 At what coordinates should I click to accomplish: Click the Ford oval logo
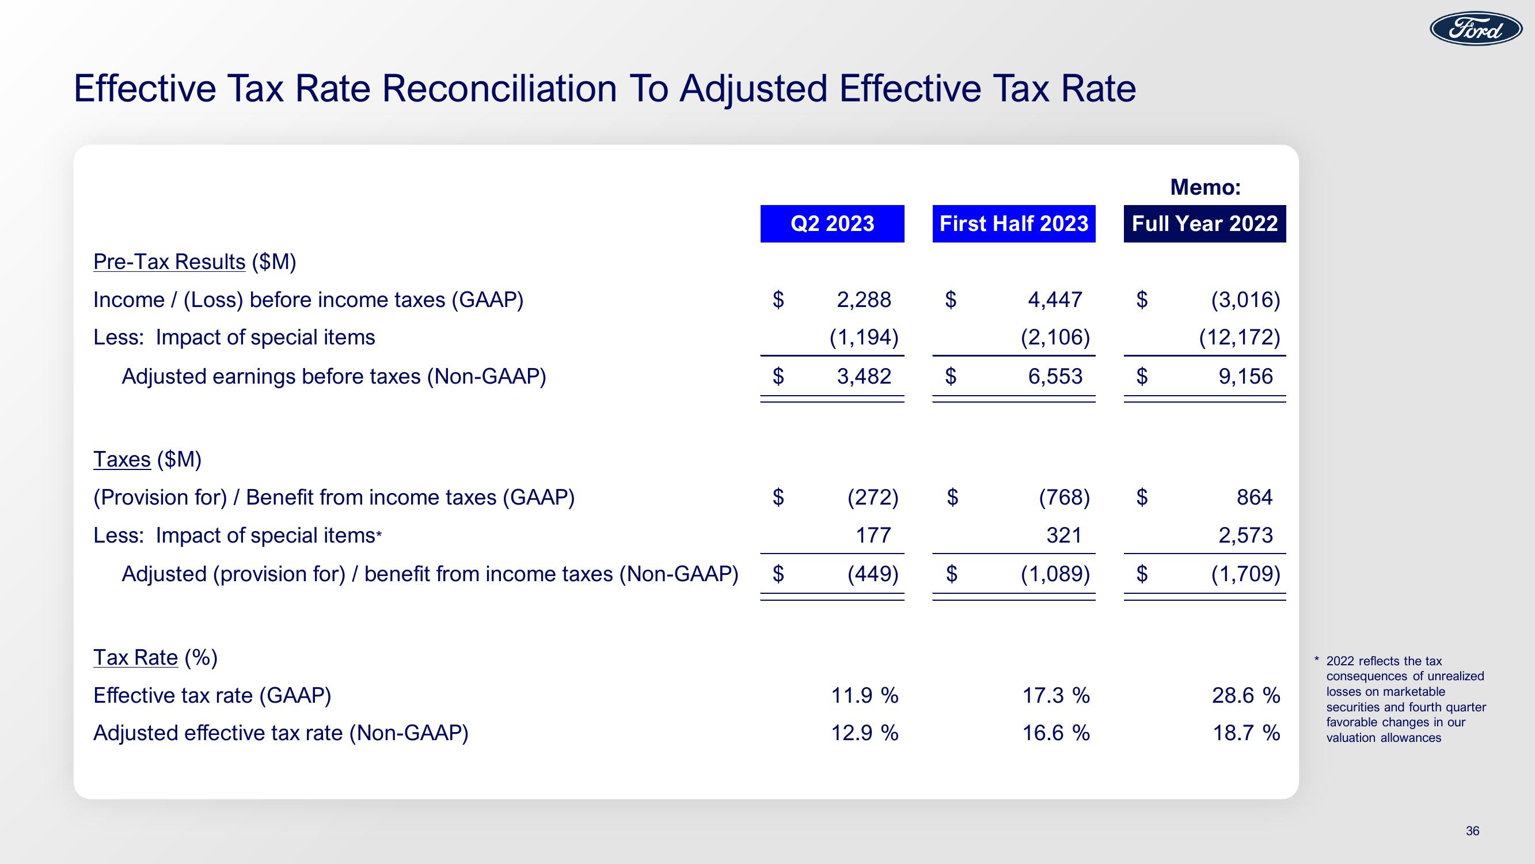[1477, 29]
